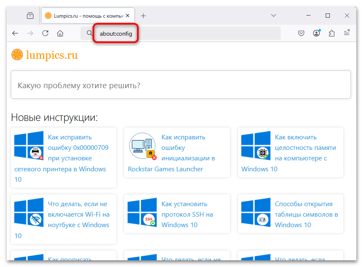Viewport: 363px width, 267px height.
Task: Minimize the Firefox window
Action: pos(308,16)
